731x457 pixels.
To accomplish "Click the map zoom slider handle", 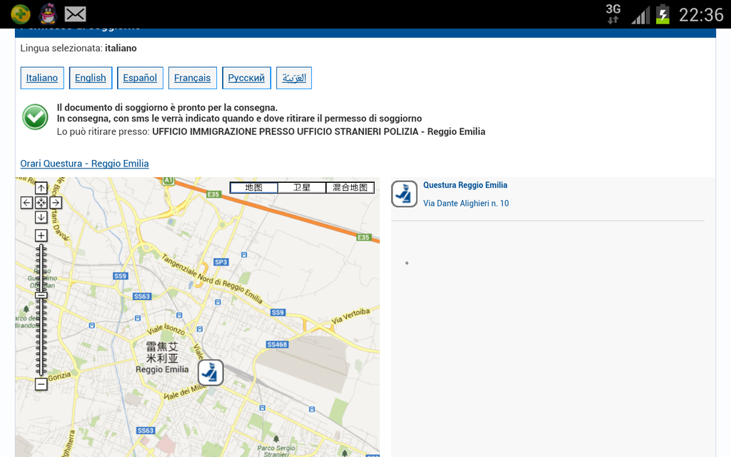I will pos(41,295).
